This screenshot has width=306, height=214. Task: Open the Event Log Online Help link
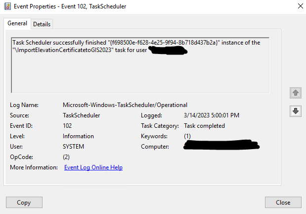tap(93, 167)
